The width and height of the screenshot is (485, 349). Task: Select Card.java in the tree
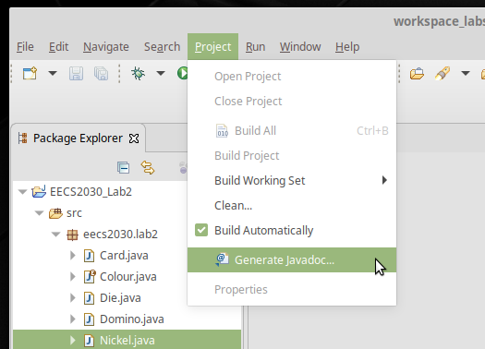124,256
